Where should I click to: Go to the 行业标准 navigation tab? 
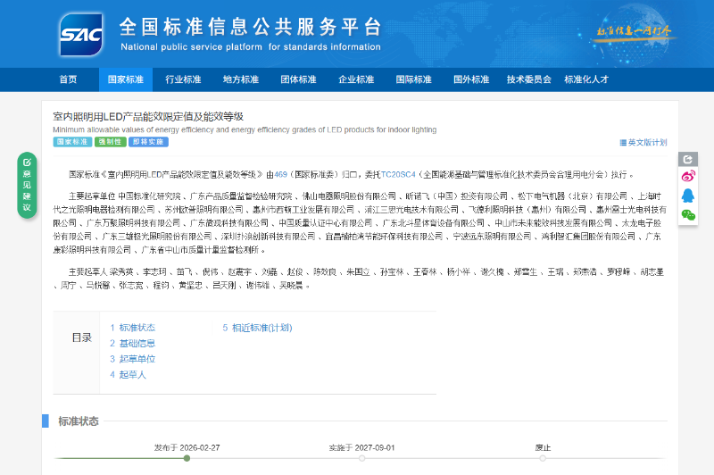pos(183,79)
